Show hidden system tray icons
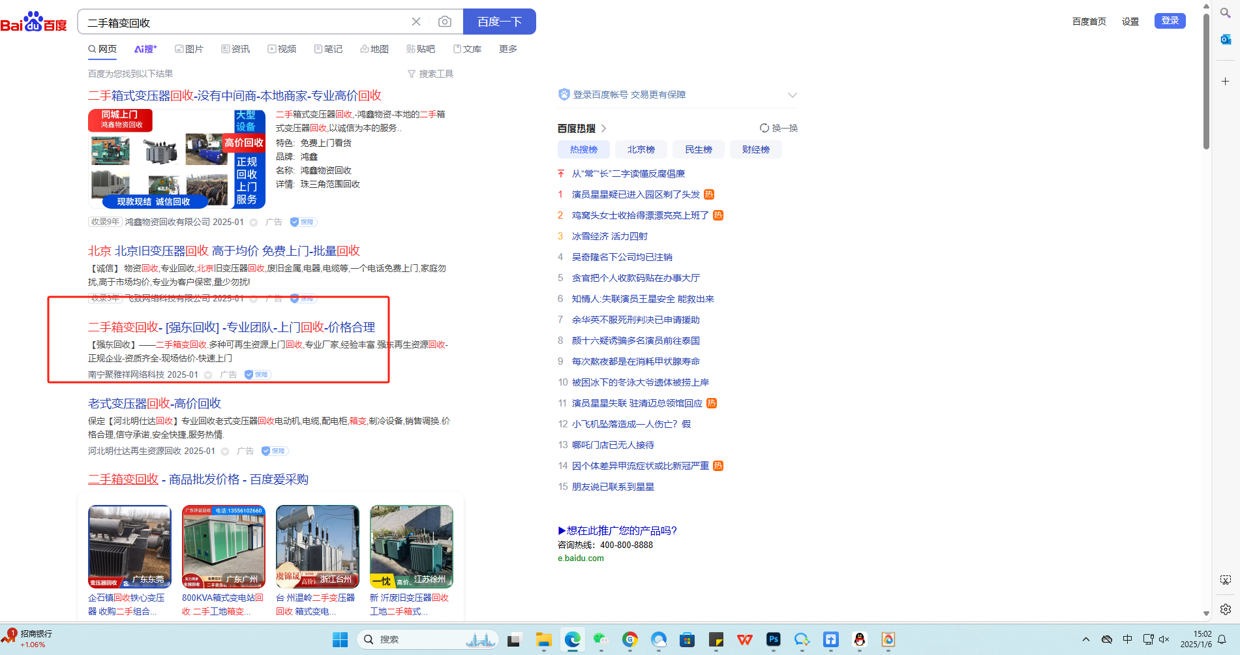 coord(1085,639)
